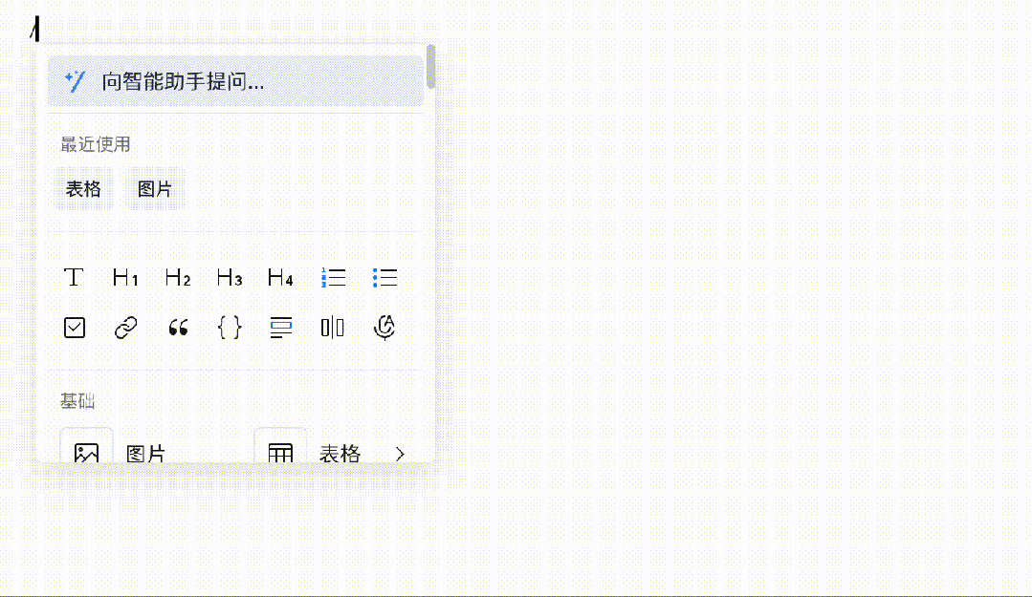1032x597 pixels.
Task: Insert a callout highlight block
Action: click(x=281, y=328)
